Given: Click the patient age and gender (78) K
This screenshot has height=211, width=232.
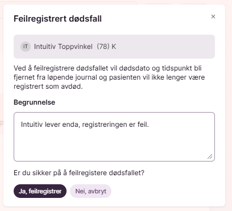Looking at the screenshot, I should coord(106,47).
